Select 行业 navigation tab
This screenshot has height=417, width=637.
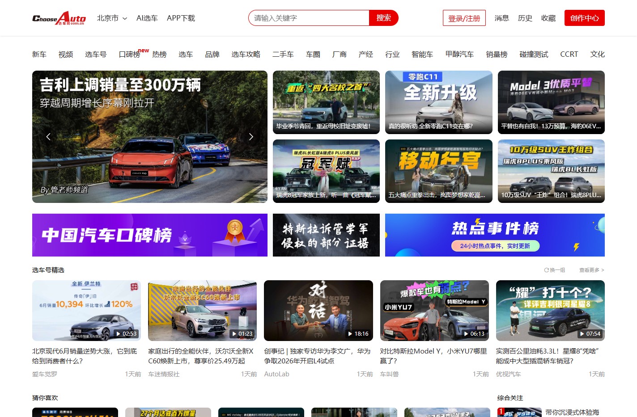click(392, 55)
